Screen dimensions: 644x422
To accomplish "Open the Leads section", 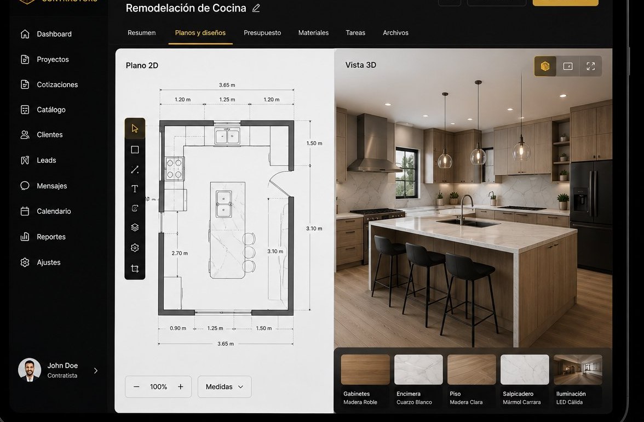I will (38, 160).
